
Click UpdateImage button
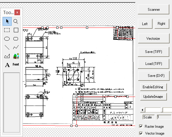click(153, 97)
